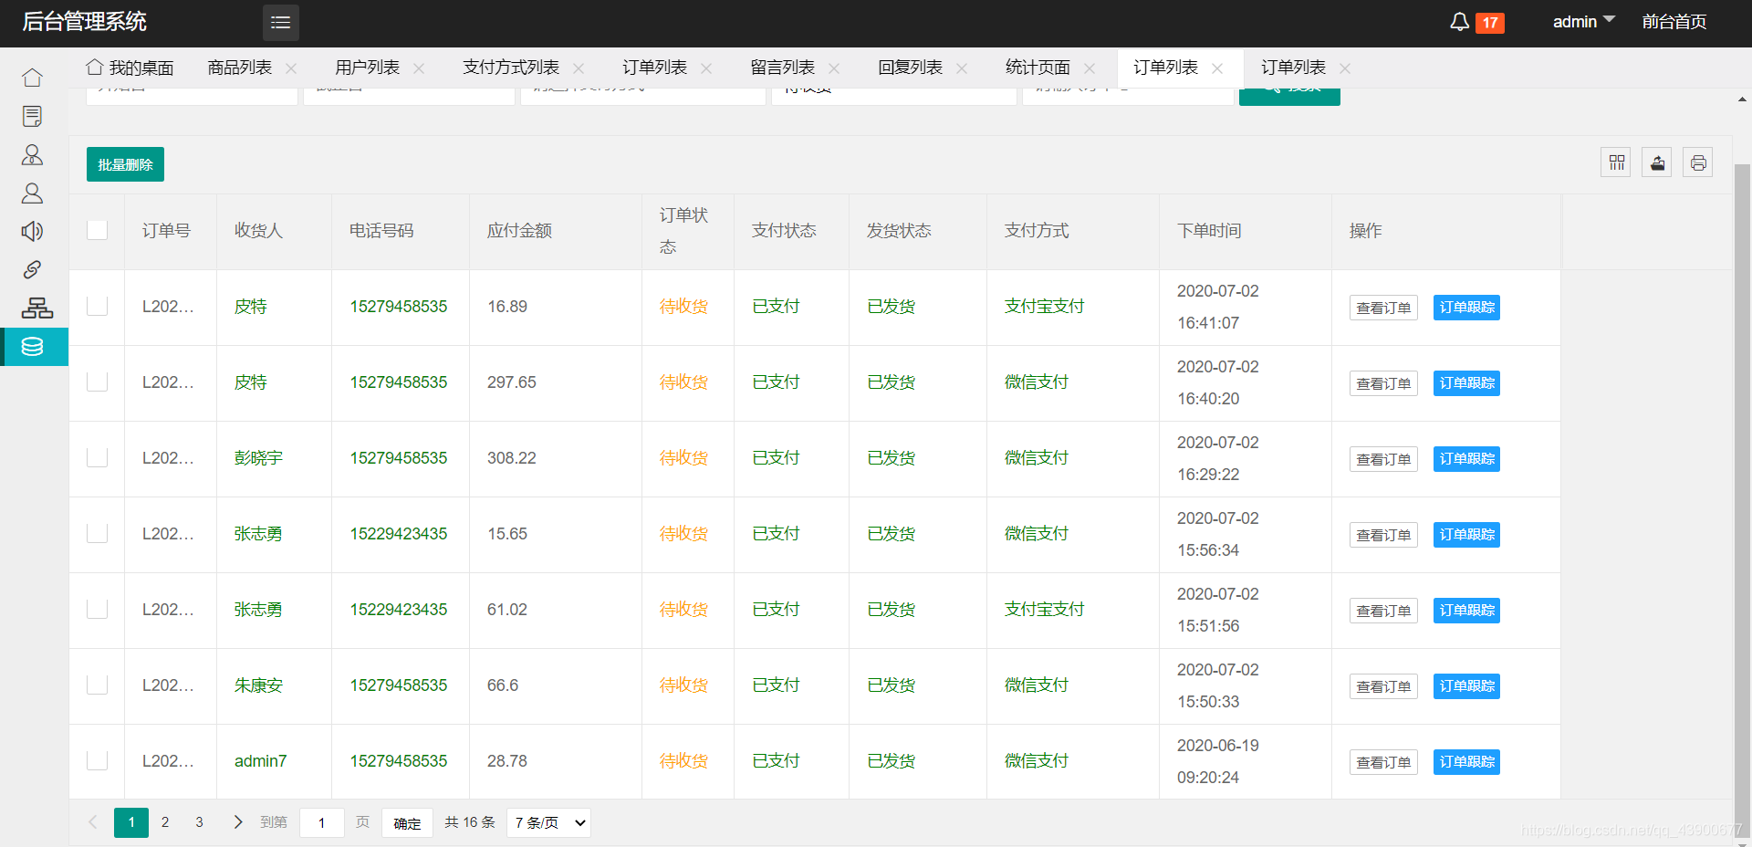Check the row with amount 61.02
This screenshot has height=847, width=1752.
(x=98, y=609)
